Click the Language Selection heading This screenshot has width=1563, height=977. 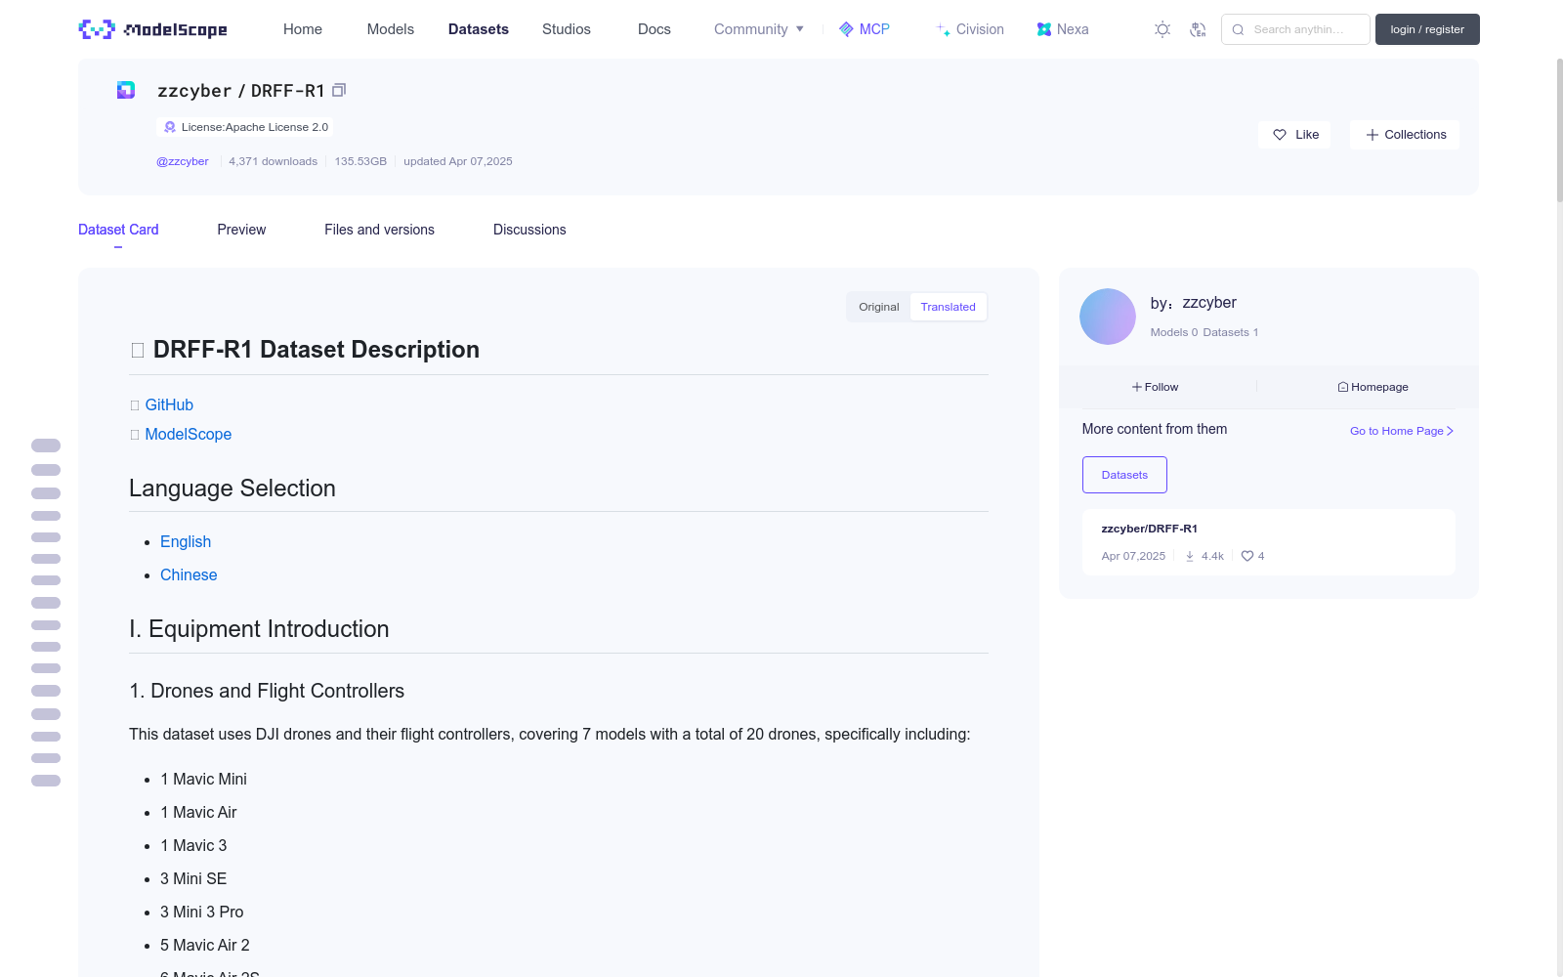coord(232,488)
